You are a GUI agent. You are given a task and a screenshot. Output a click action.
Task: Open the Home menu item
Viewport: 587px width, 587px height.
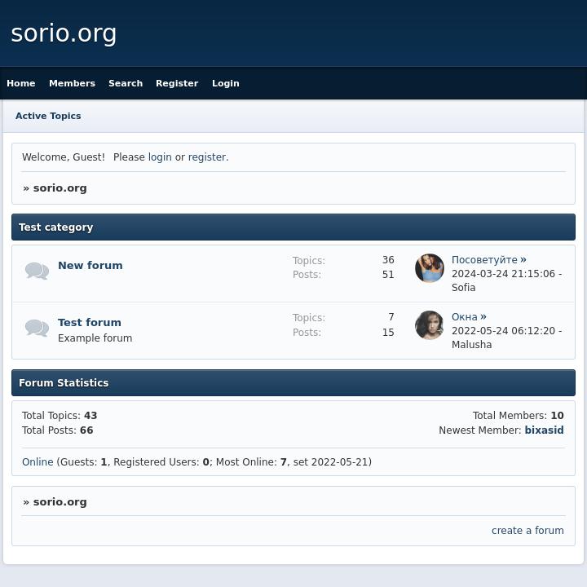click(x=21, y=83)
